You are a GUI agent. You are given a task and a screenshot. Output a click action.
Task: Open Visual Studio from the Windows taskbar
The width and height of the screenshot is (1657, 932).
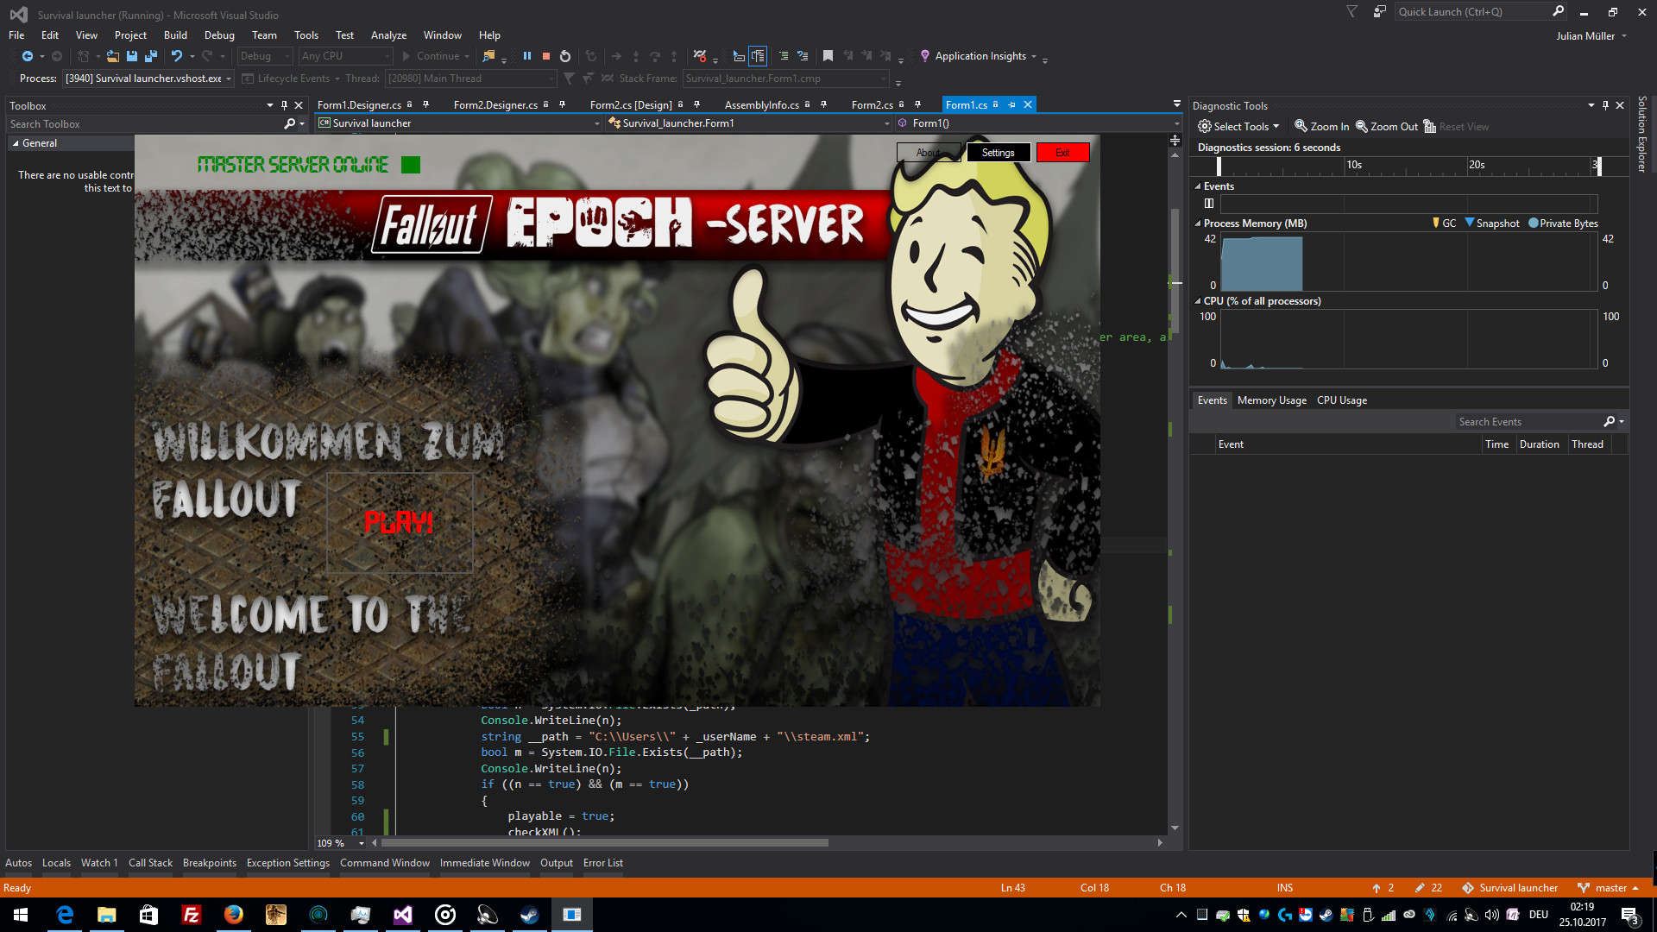click(x=403, y=915)
